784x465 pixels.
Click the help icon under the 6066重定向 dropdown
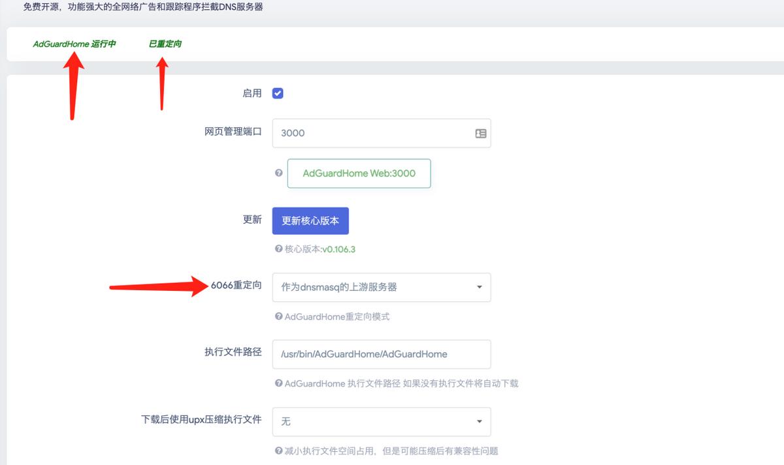(278, 316)
